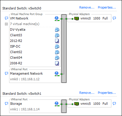Screen dimensions: 122x116
Task: Click the vmnic0 network card icon
Action: pyautogui.click(x=77, y=19)
